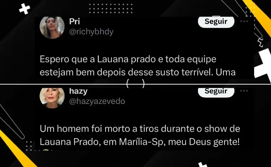The width and height of the screenshot is (271, 167).
Task: Click the Seguir button on hazy's tweet
Action: click(x=216, y=92)
